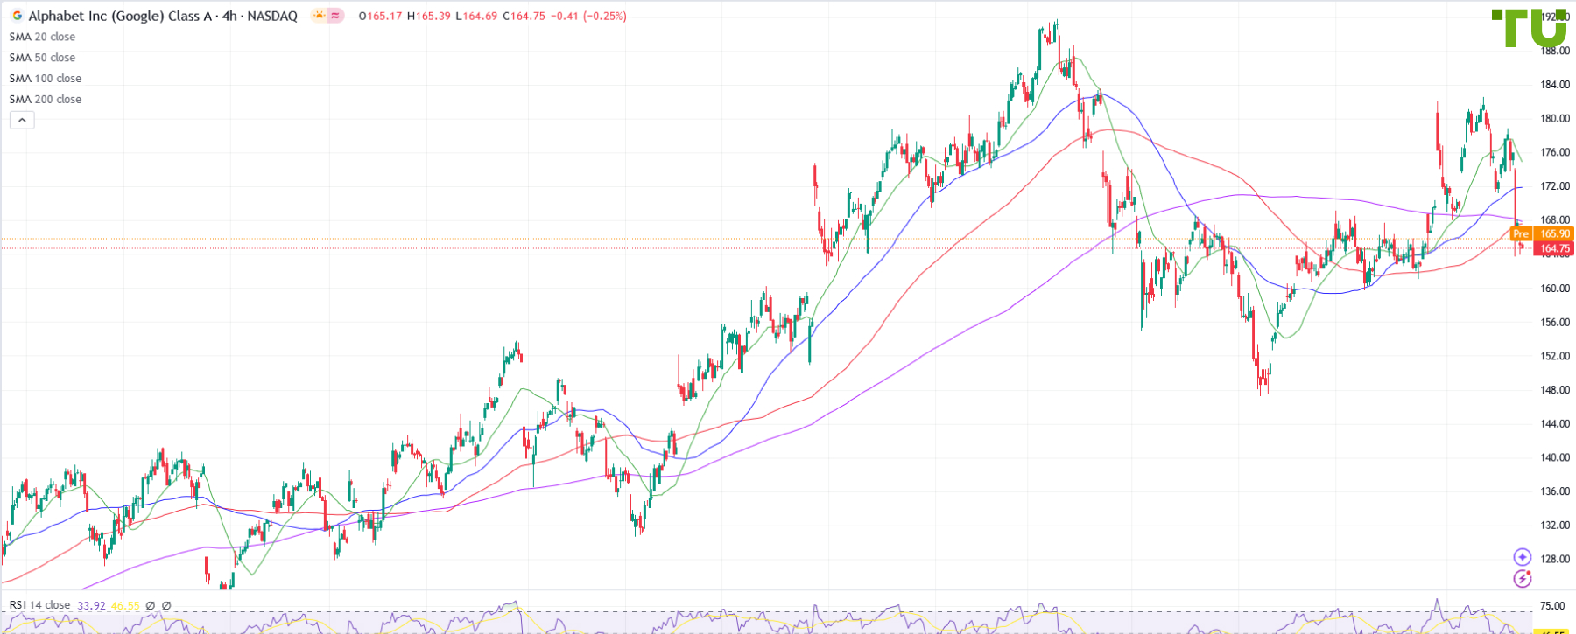Screen dimensions: 1576x634
Task: Collapse the indicator legend with chevron button
Action: coord(22,121)
